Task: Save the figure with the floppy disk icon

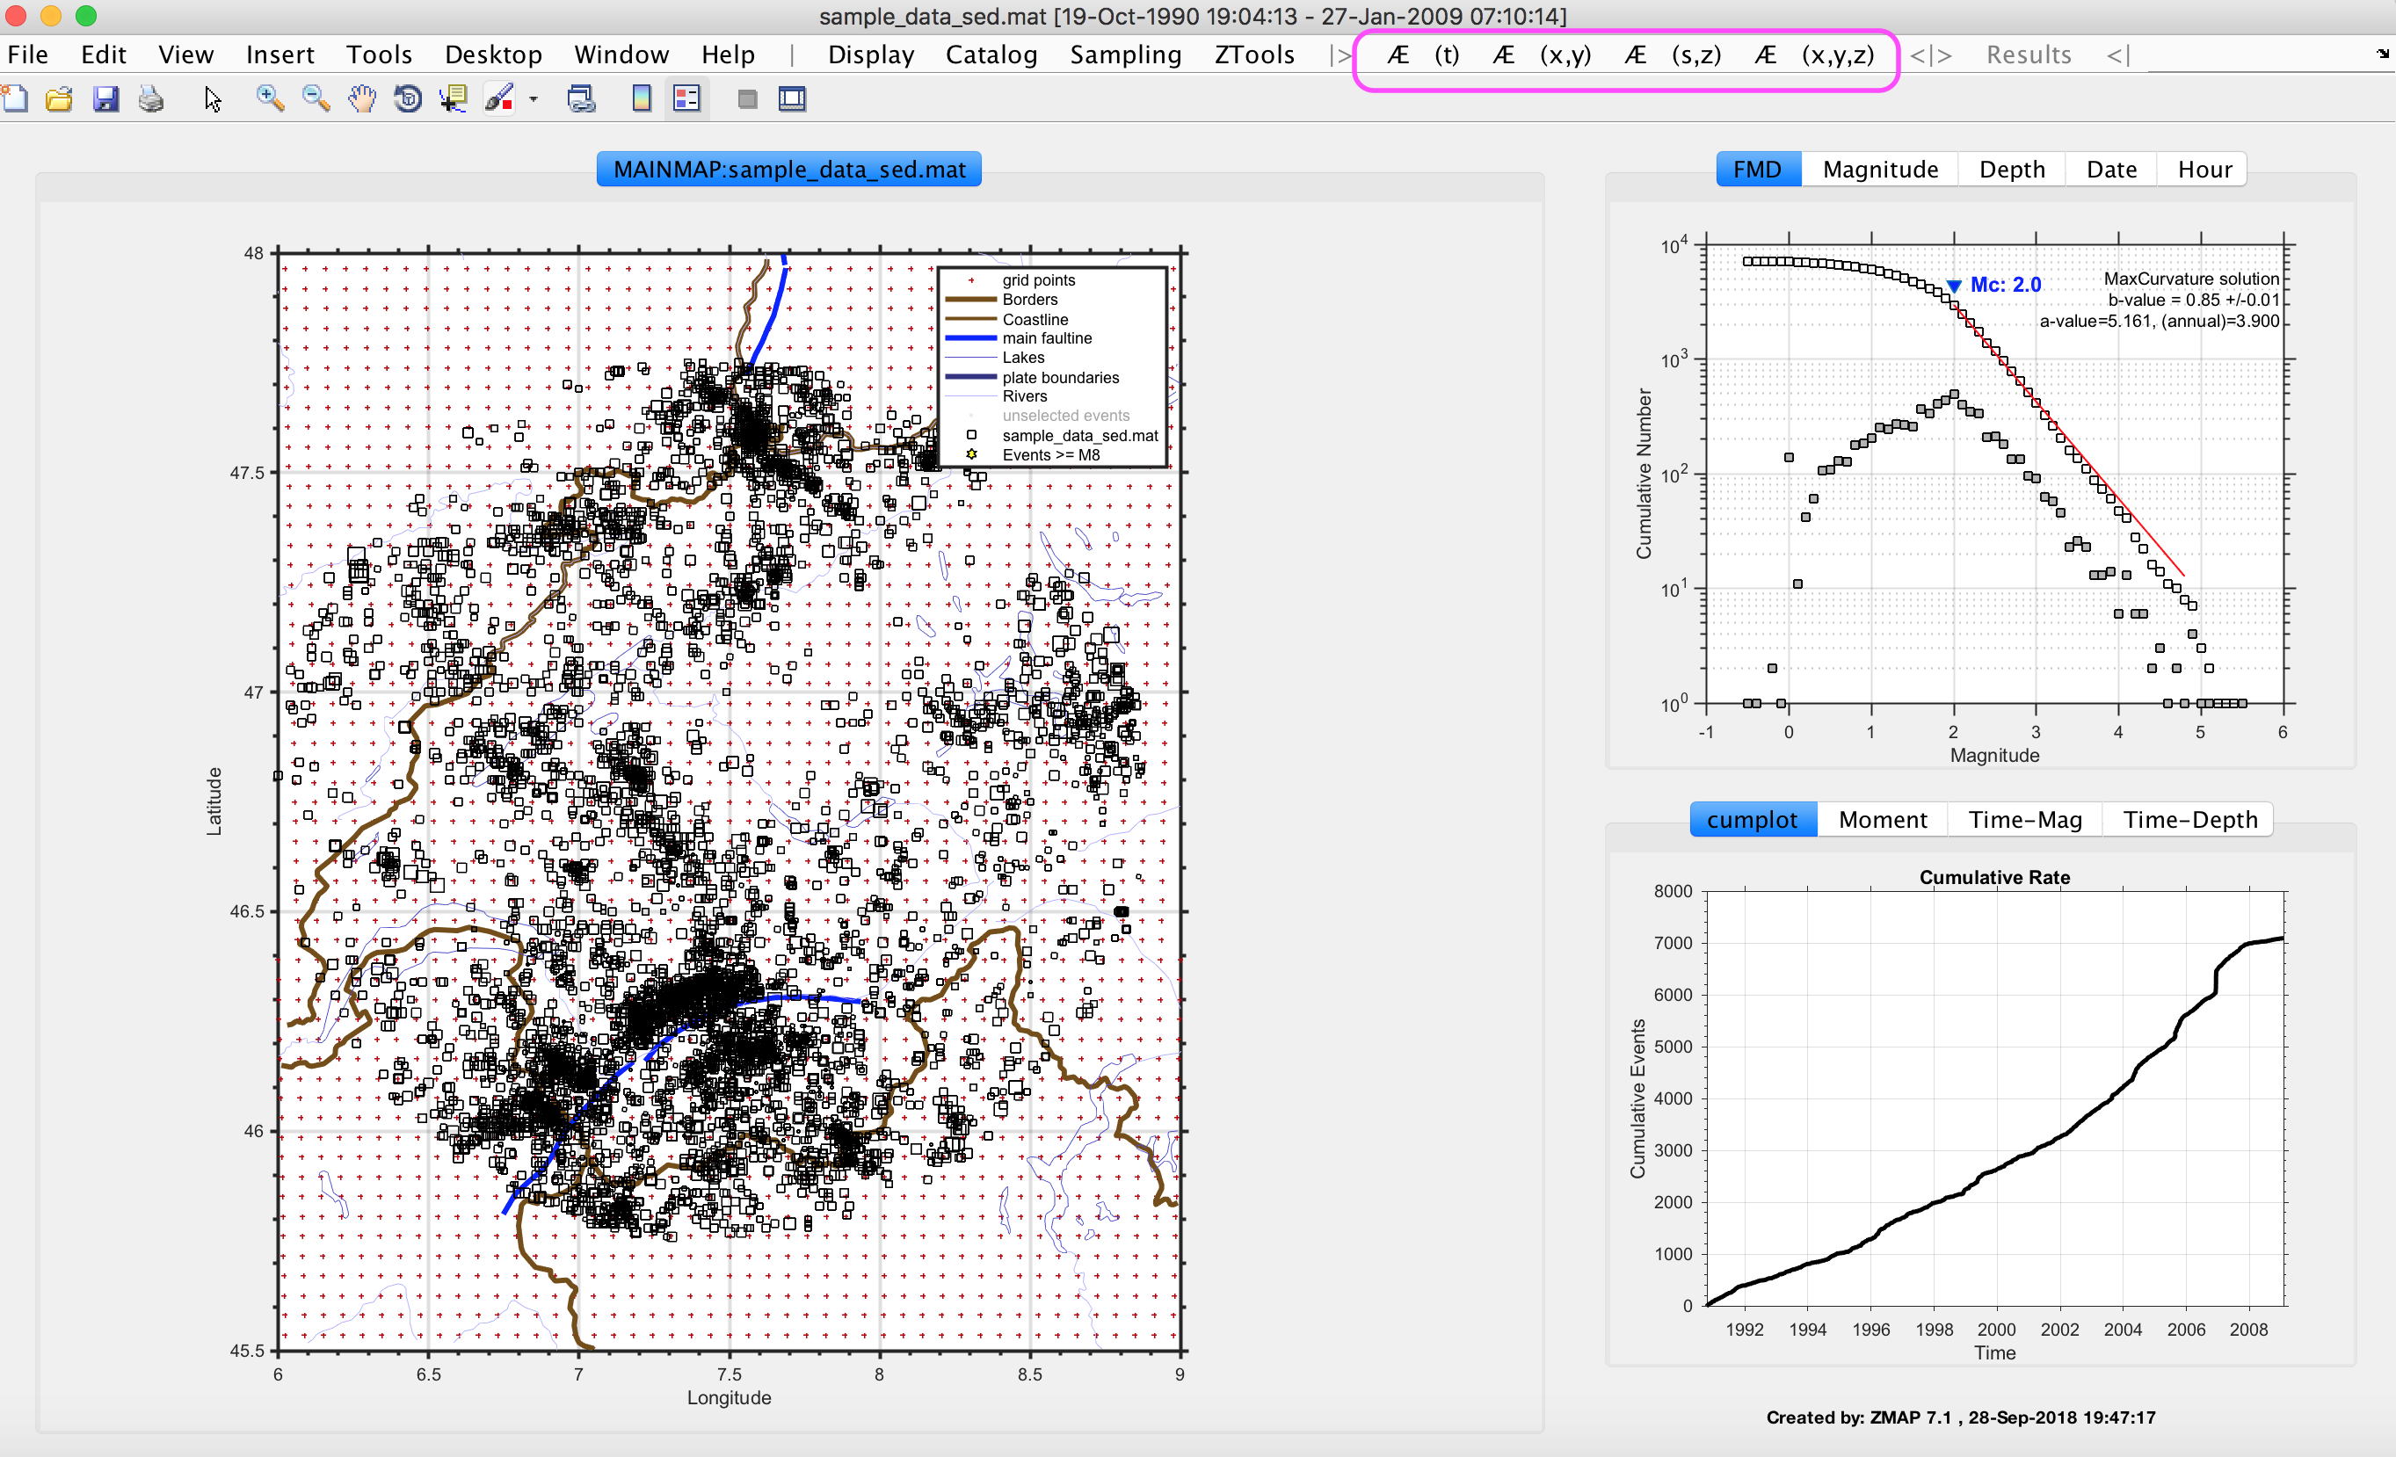Action: pos(106,98)
